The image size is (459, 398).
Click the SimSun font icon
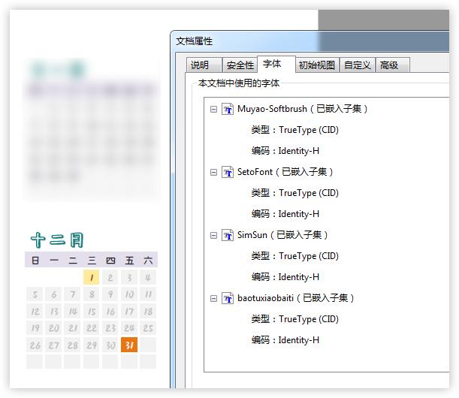[228, 235]
